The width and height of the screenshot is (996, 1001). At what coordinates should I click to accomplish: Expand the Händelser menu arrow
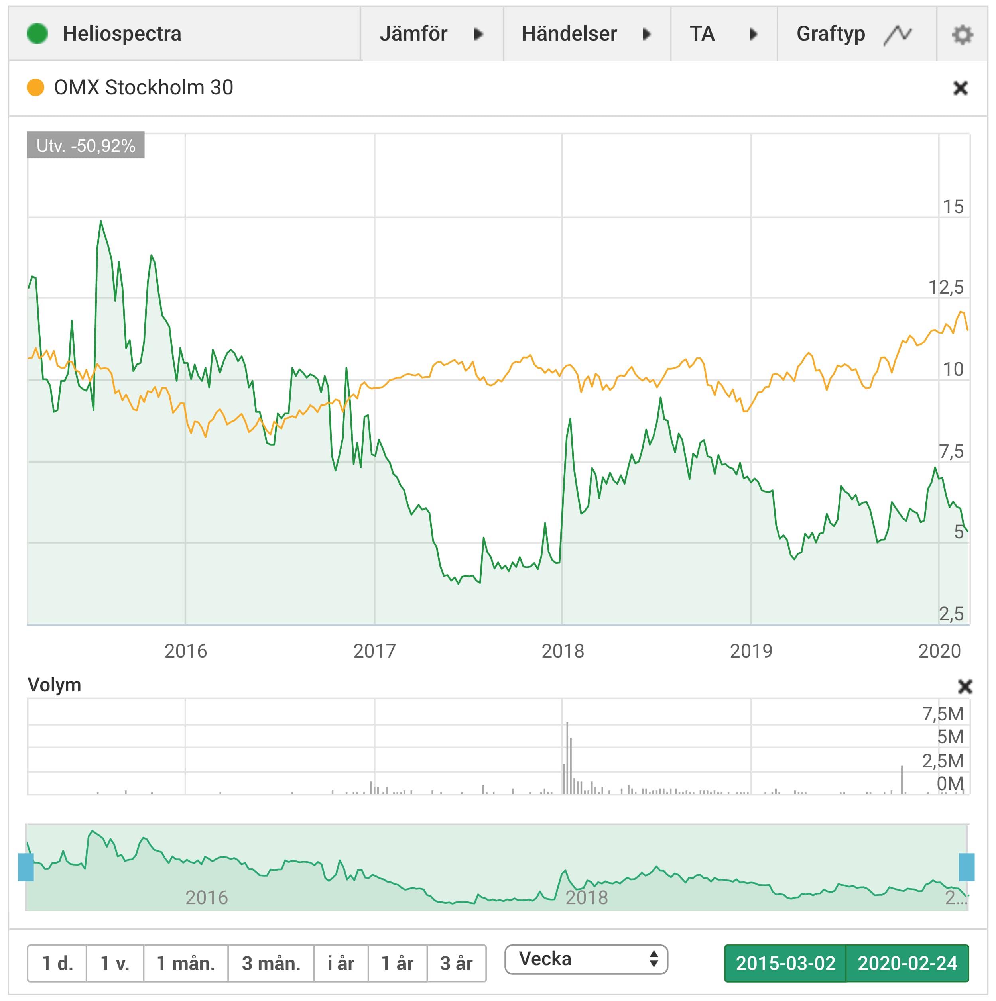coord(646,34)
